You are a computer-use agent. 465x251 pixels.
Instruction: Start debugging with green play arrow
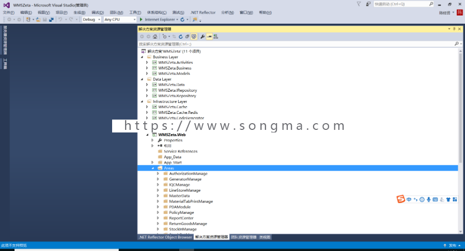click(141, 20)
